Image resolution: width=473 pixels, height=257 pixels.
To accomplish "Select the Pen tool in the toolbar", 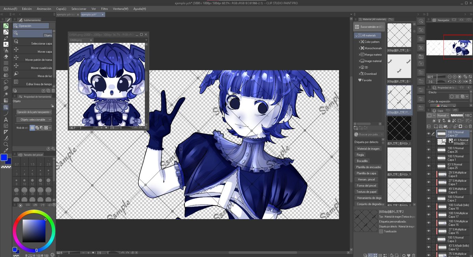I will (x=6, y=26).
